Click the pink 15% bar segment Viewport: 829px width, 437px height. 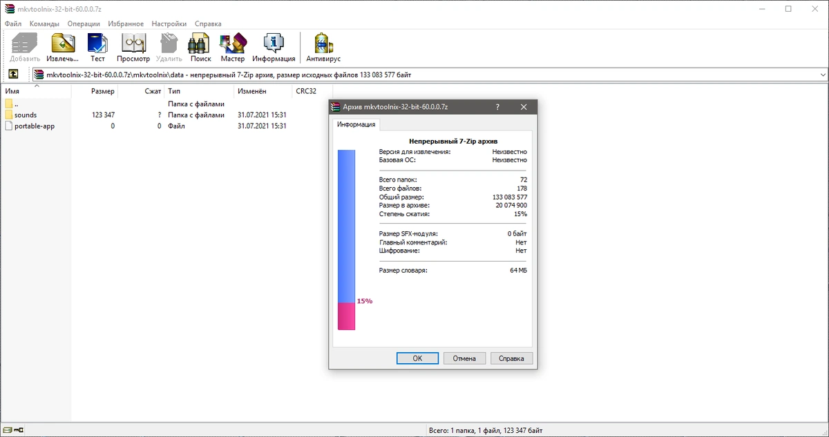point(346,316)
